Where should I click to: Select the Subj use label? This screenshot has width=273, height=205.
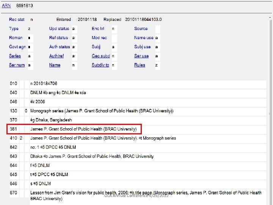pyautogui.click(x=143, y=47)
